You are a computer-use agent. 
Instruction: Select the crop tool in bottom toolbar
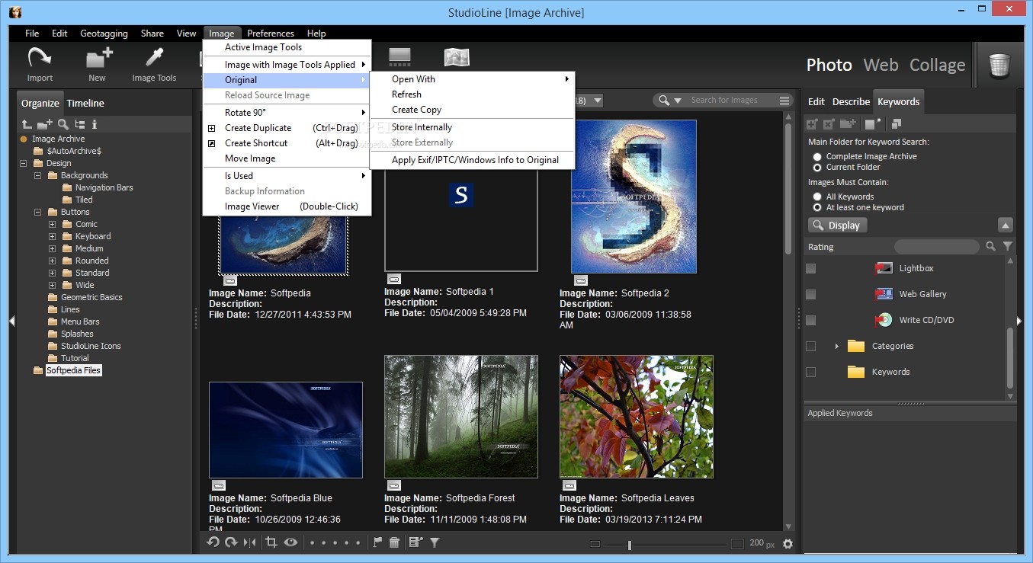[271, 542]
